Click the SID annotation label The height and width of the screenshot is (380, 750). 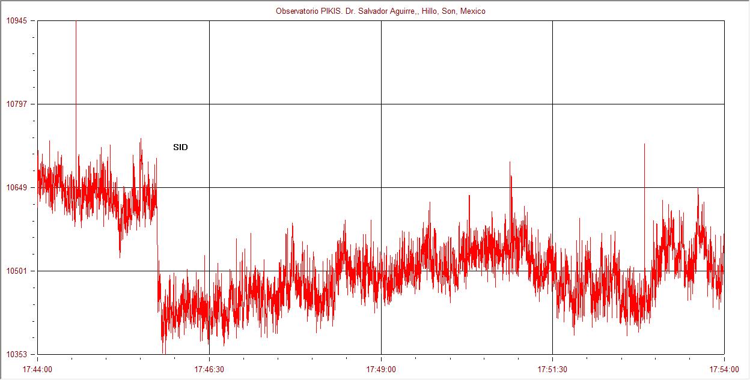180,147
